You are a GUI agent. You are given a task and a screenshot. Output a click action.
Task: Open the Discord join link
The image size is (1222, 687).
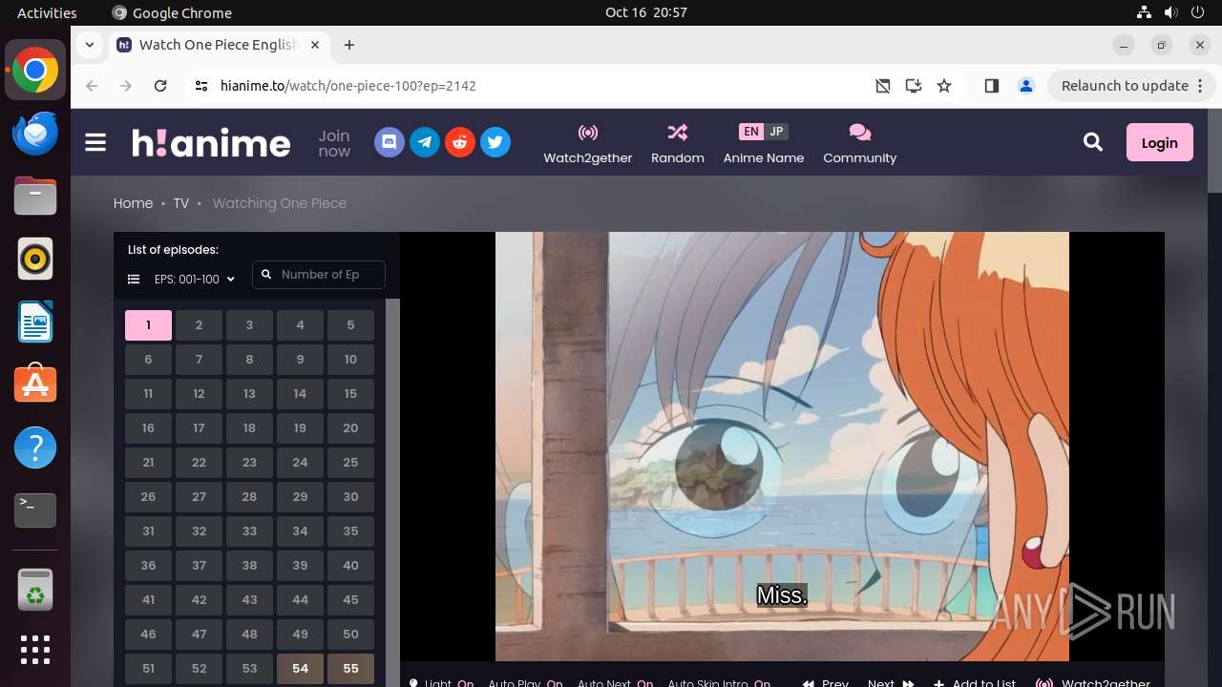390,142
